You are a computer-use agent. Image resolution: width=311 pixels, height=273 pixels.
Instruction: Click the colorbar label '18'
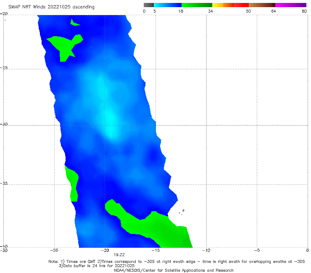pyautogui.click(x=181, y=11)
